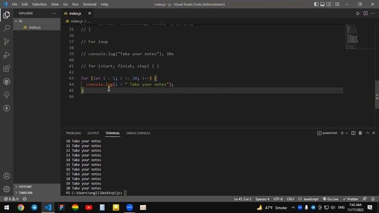The height and width of the screenshot is (213, 379).
Task: Change UTF-8 file encoding
Action: [278, 199]
